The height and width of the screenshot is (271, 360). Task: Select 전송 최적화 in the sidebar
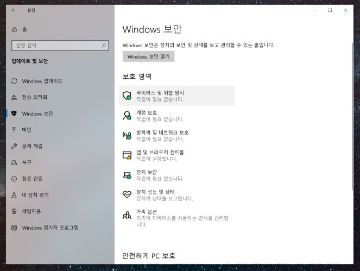[x=34, y=97]
